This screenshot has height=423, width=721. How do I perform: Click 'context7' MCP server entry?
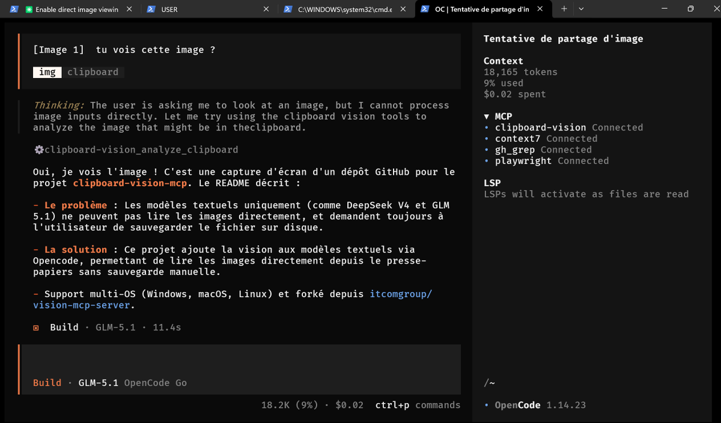517,139
